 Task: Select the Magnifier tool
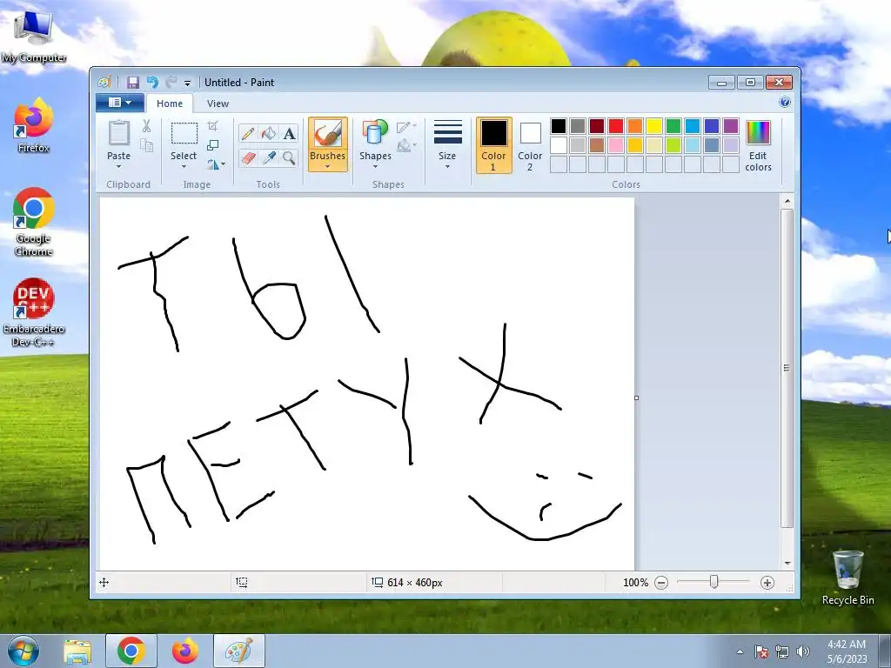(289, 157)
